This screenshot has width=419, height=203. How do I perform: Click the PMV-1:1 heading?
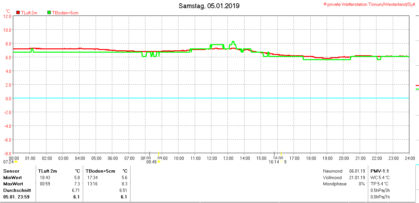click(x=379, y=171)
